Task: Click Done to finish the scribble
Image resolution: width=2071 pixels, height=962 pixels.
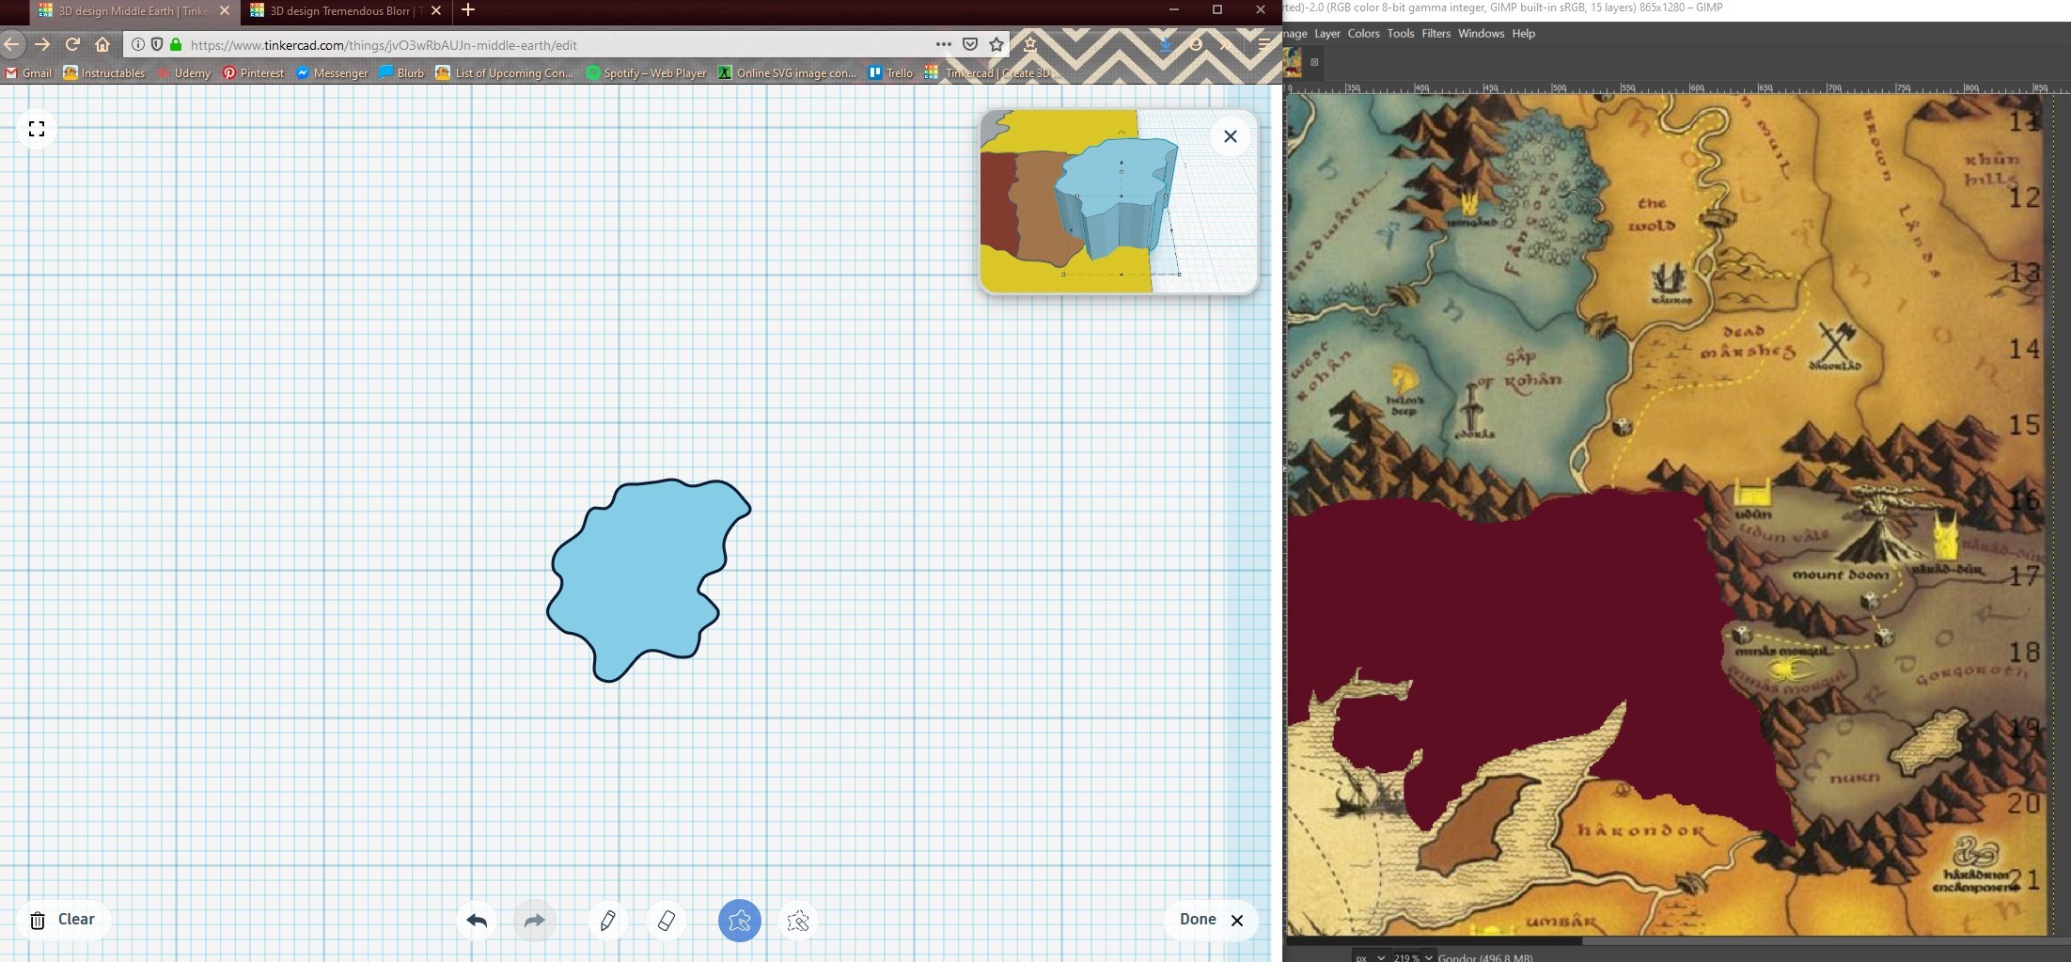Action: tap(1211, 920)
